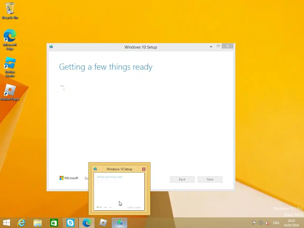Click the Microsoft logo in Setup footer
The image size is (304, 228).
point(69,178)
